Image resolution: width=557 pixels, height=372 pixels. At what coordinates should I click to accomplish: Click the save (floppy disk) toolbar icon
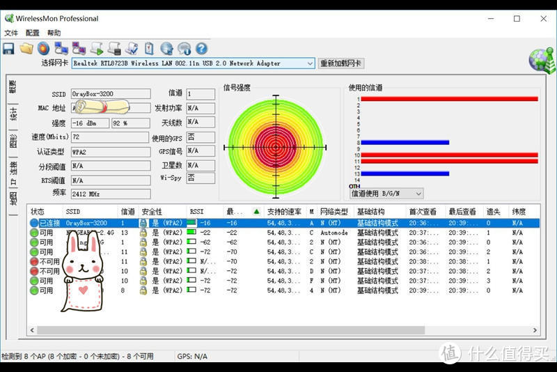tap(8, 49)
